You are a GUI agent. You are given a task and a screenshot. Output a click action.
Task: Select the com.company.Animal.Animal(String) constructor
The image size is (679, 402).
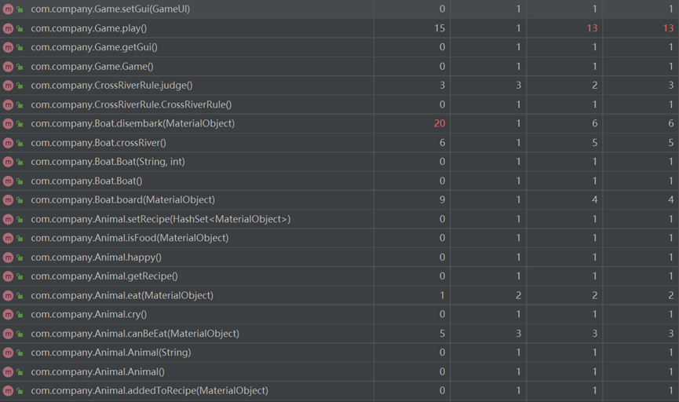tap(111, 353)
